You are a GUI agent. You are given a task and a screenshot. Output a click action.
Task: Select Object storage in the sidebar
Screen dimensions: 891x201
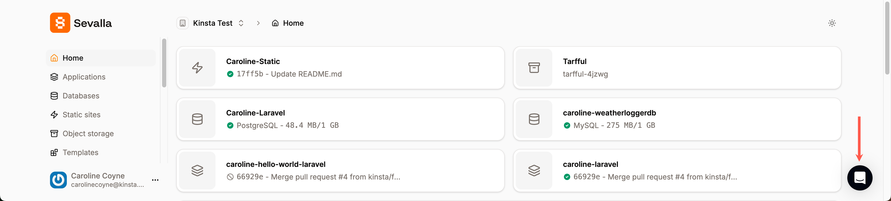click(88, 133)
